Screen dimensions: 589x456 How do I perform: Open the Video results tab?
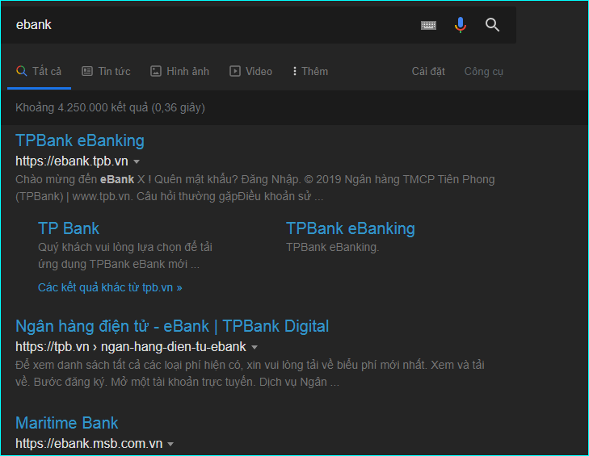251,71
